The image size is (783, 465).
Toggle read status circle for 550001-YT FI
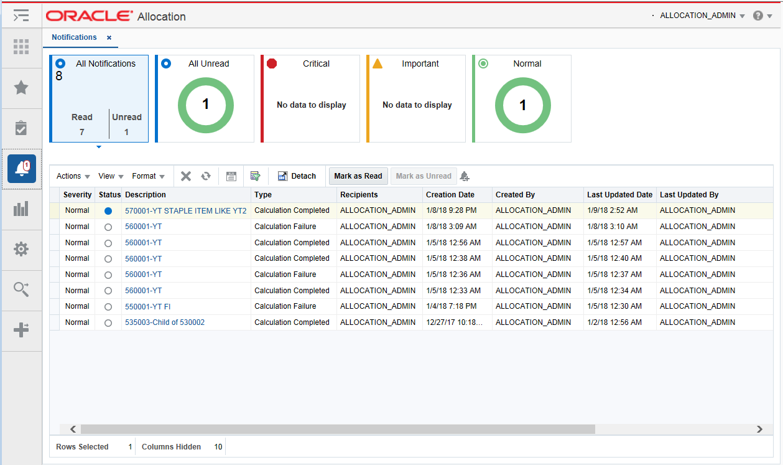pyautogui.click(x=108, y=307)
